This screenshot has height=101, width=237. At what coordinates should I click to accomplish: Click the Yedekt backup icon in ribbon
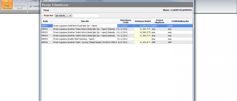(x=31, y=6)
